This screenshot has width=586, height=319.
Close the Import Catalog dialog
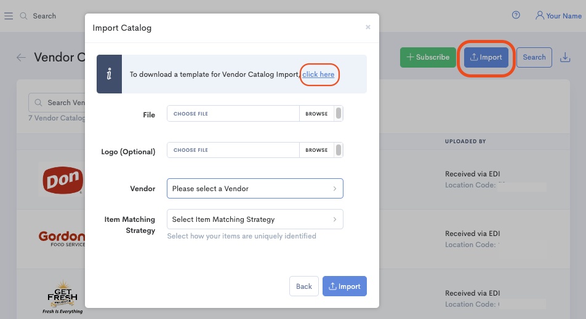[x=368, y=27]
